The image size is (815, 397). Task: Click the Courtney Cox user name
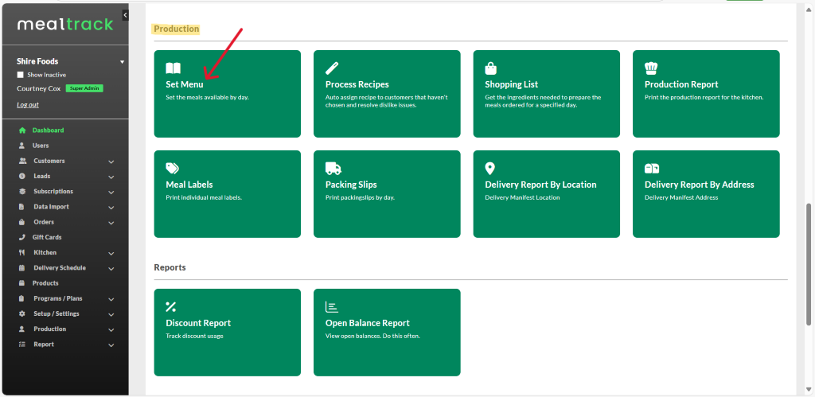(x=38, y=89)
